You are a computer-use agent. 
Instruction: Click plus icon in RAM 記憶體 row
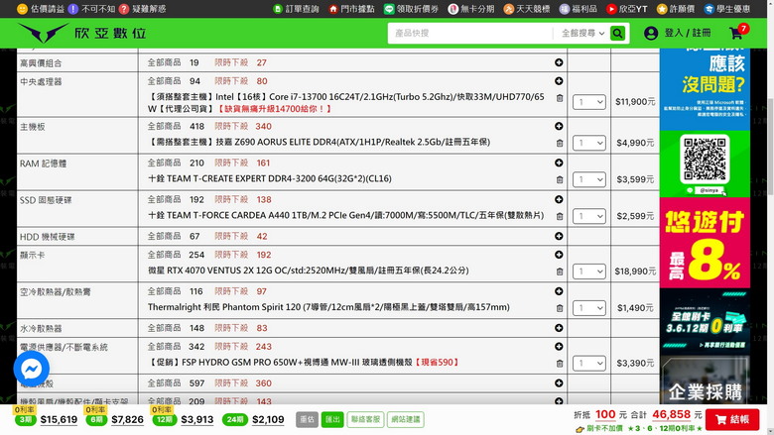point(559,163)
